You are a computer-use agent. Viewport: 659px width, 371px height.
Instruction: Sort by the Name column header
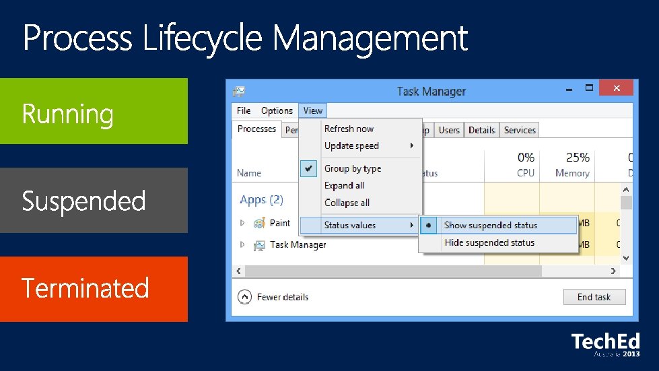coord(249,173)
